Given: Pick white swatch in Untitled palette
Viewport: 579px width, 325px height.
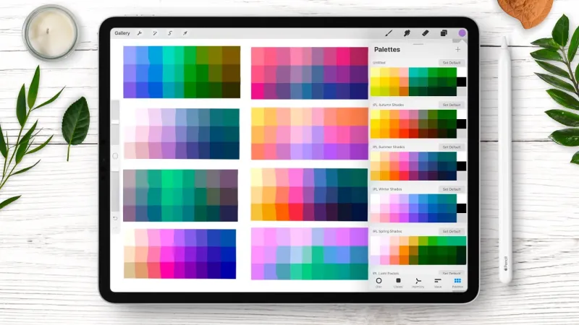Looking at the screenshot, I should [461, 72].
